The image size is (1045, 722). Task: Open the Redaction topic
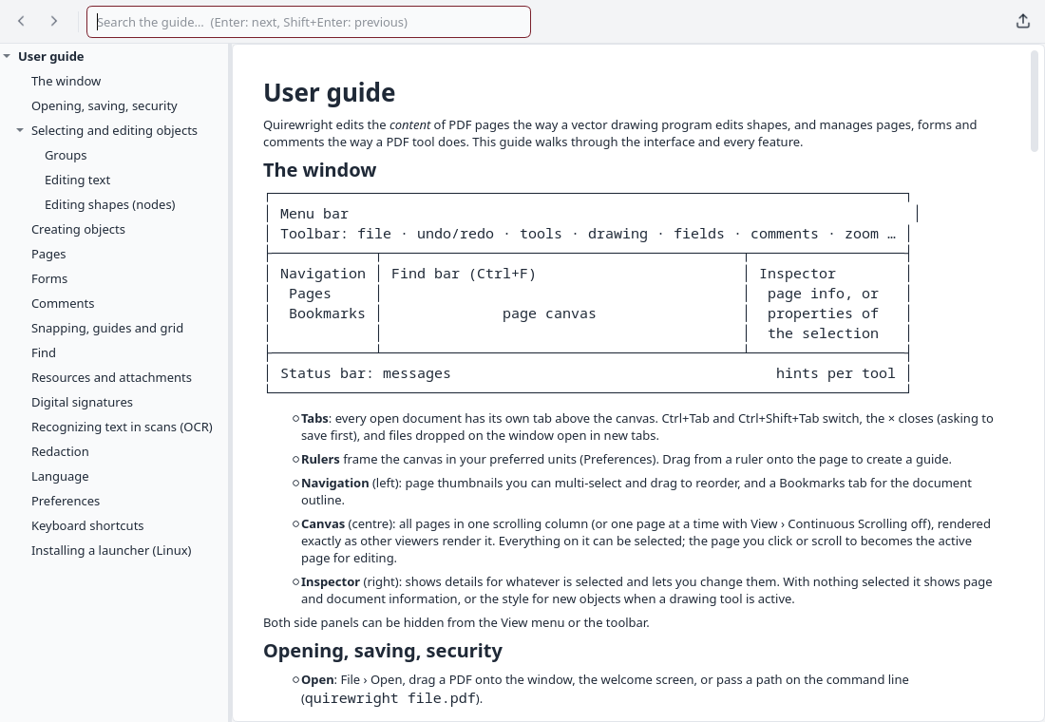[60, 451]
